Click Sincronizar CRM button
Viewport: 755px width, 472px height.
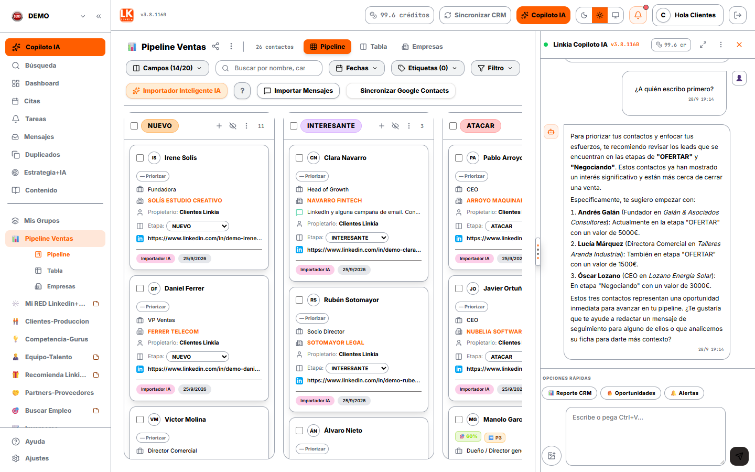coord(475,15)
